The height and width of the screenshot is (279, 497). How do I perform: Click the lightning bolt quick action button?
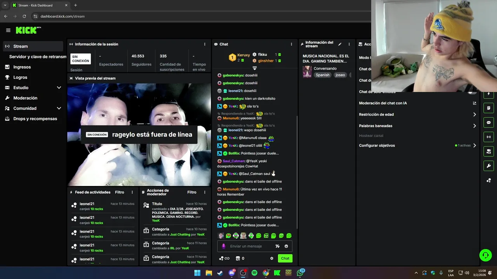tap(488, 94)
